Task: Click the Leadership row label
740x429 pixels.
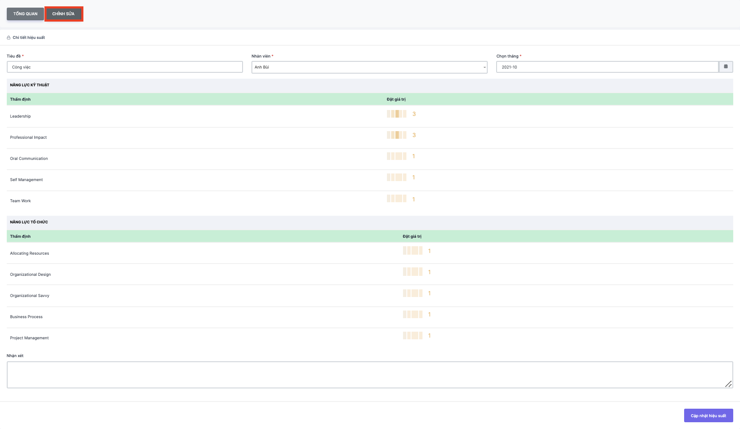Action: coord(20,116)
